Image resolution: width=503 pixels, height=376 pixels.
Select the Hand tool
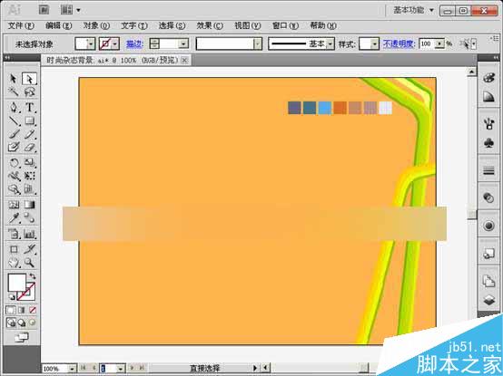14,263
